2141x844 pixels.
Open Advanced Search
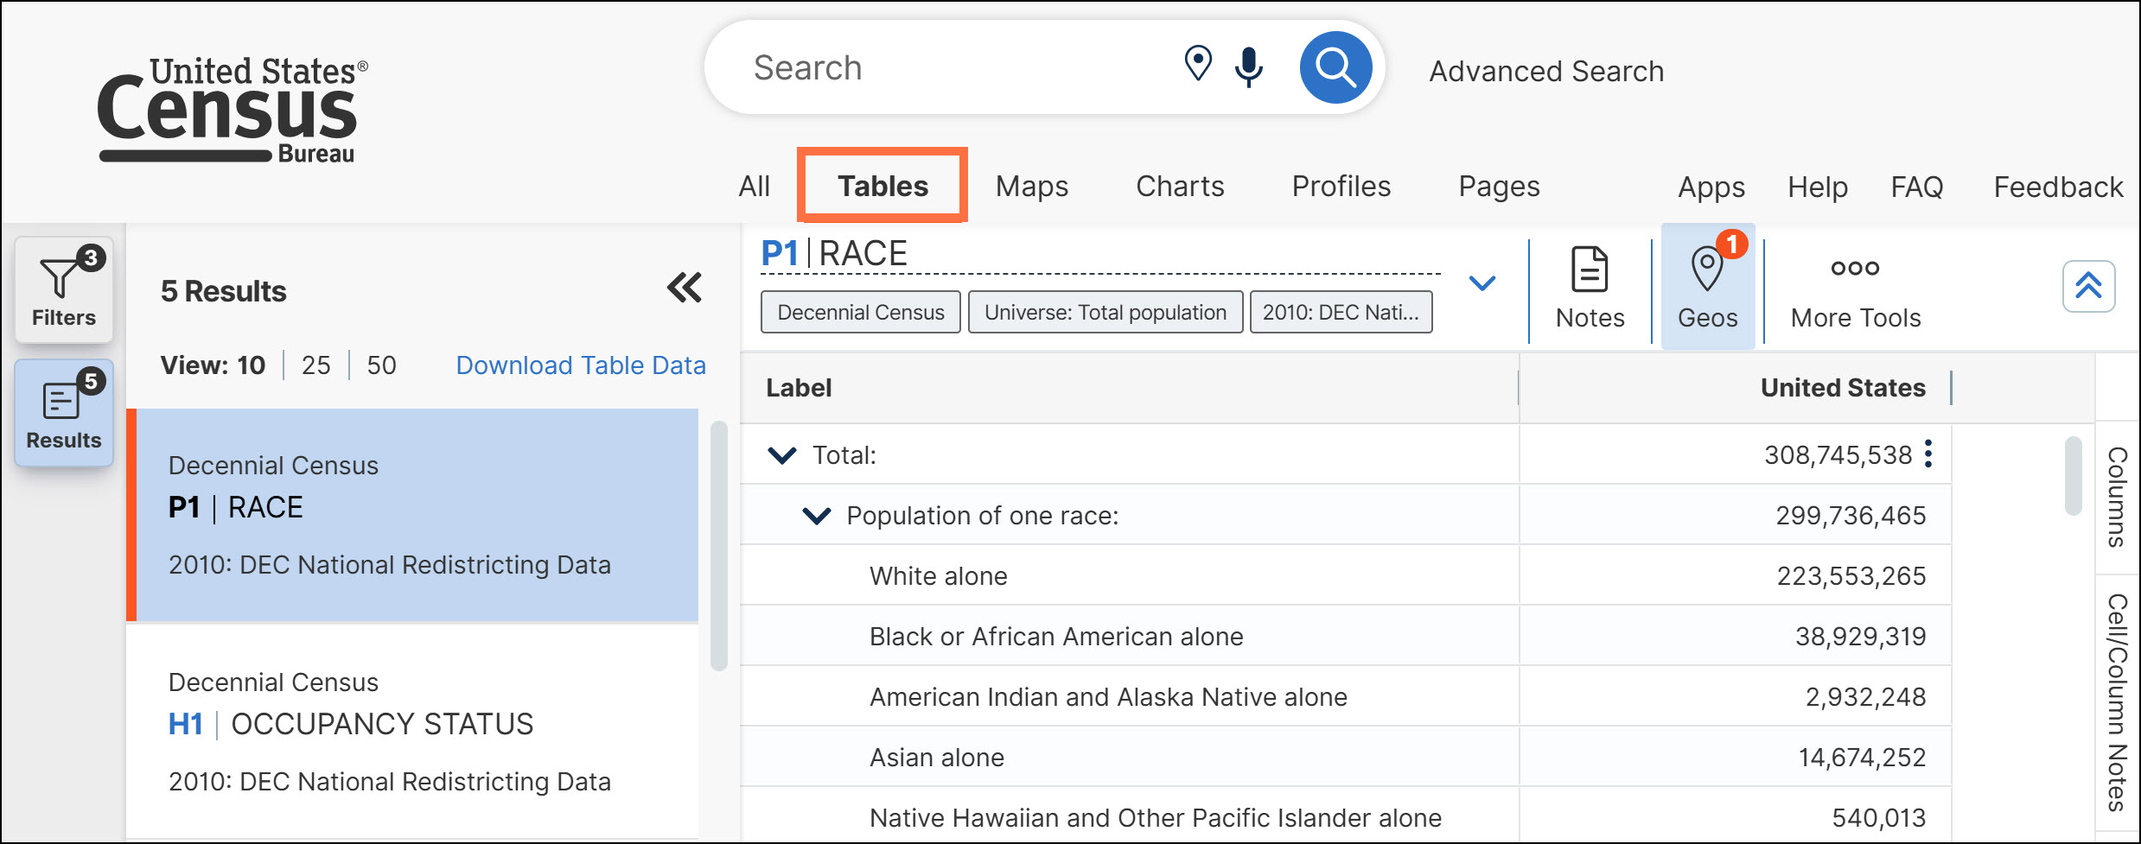pos(1546,71)
